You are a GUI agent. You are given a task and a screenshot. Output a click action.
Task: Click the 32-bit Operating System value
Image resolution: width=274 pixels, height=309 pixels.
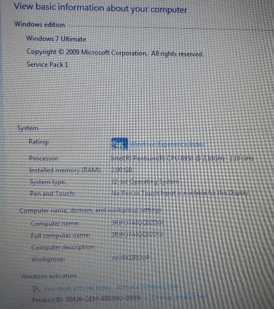(145, 181)
